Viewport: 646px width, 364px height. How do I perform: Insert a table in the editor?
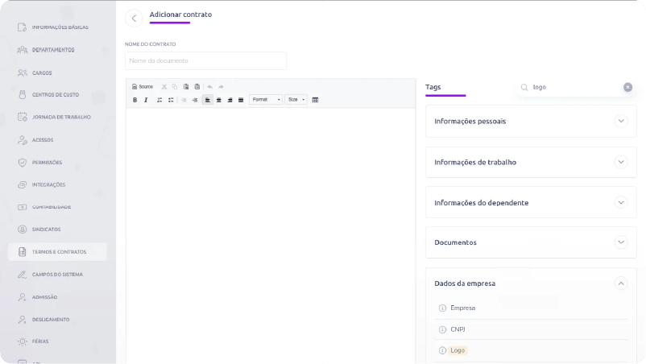click(315, 100)
